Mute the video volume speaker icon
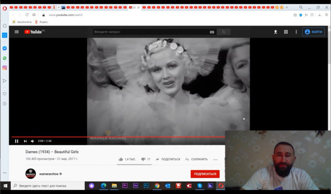Screen dimensions: 331x194 click(x=33, y=141)
